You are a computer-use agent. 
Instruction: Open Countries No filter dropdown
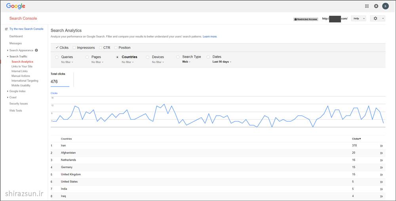[x=128, y=62]
